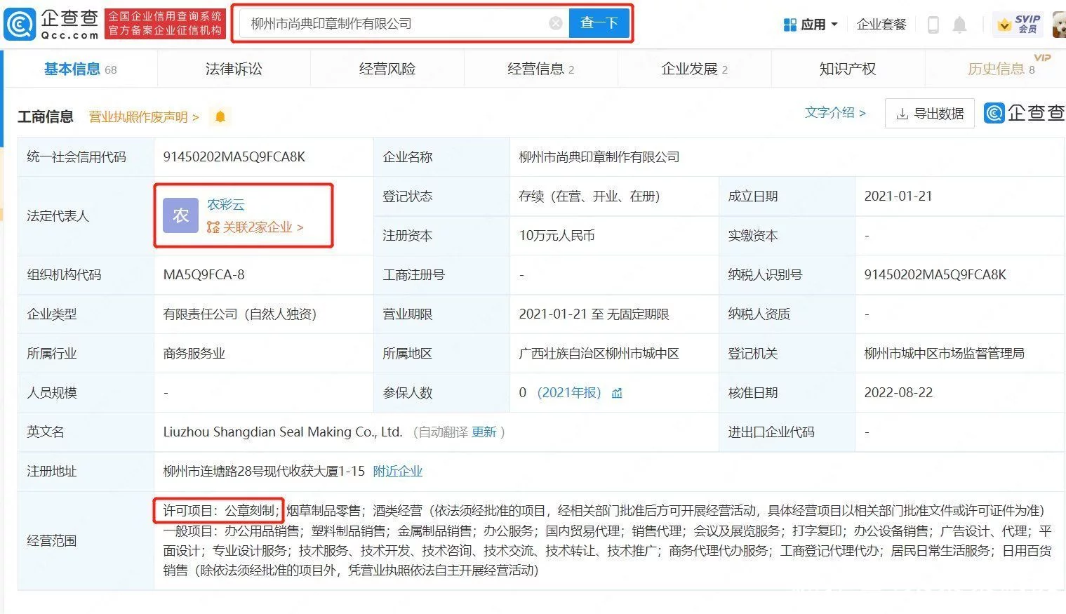The image size is (1066, 614).
Task: Clear the search box with the X icon
Action: pos(555,23)
